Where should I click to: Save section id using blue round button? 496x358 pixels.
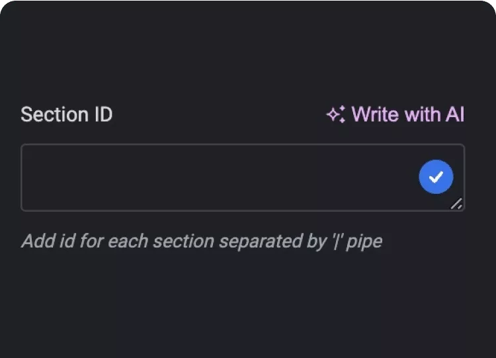click(436, 177)
